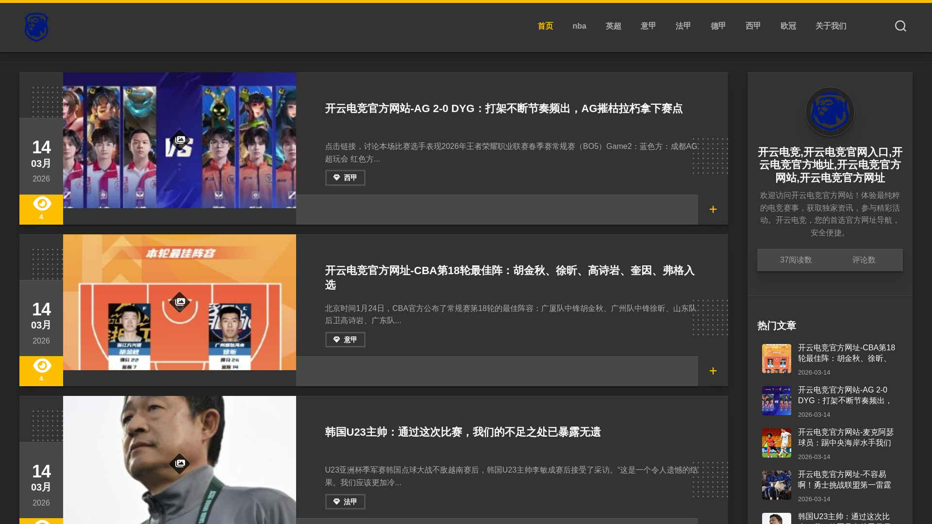Click the gallery icon on the U23 coach image

[180, 463]
